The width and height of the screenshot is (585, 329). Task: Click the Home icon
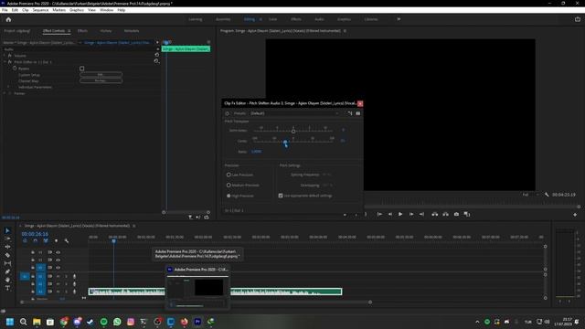pyautogui.click(x=8, y=19)
